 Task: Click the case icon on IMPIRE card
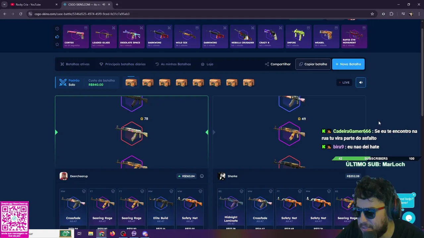coord(308,28)
